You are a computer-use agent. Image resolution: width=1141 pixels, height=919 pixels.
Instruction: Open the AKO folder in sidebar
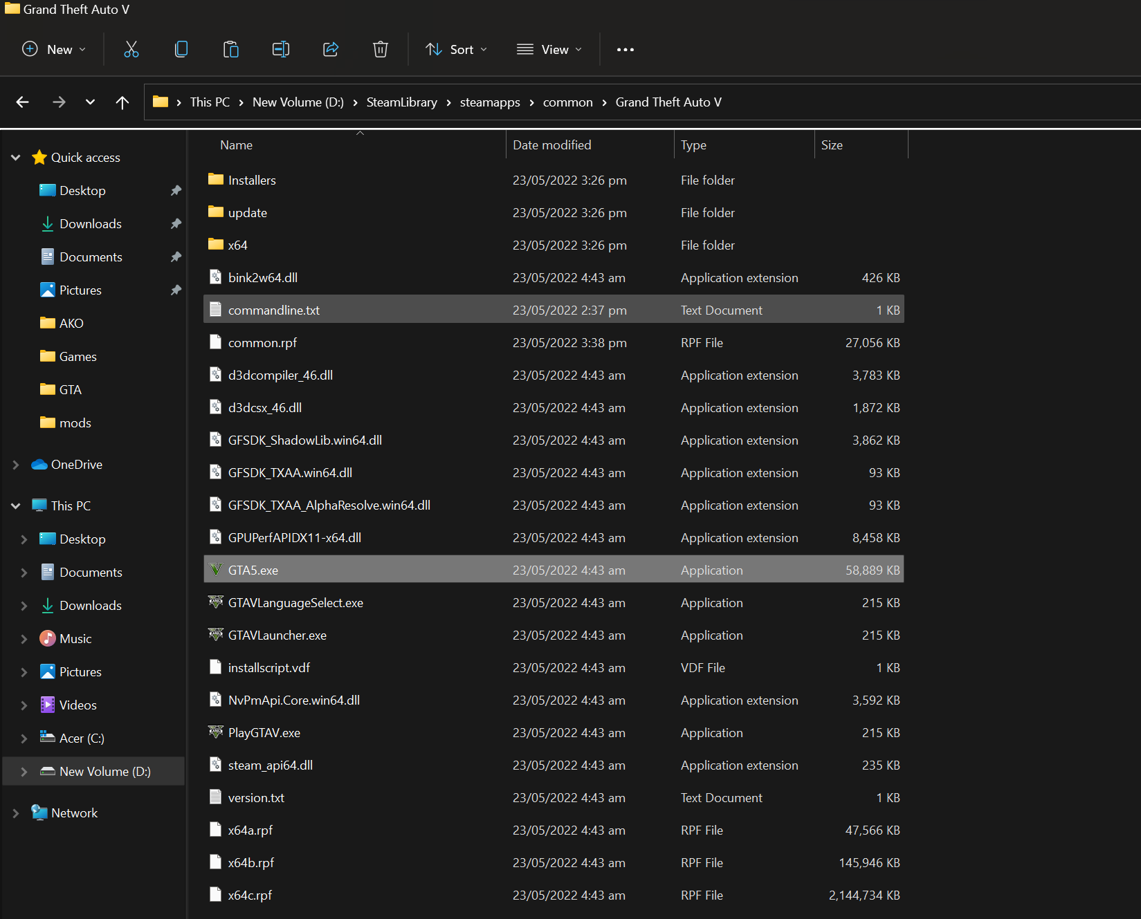coord(71,324)
